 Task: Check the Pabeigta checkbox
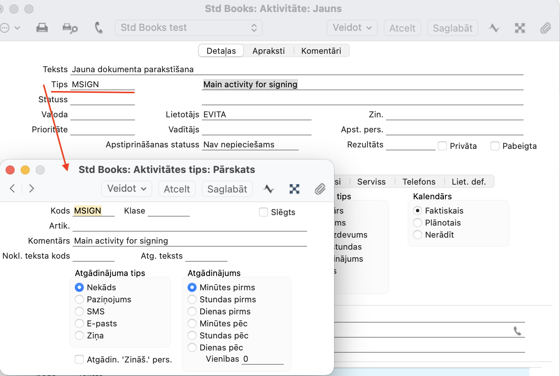pyautogui.click(x=495, y=146)
